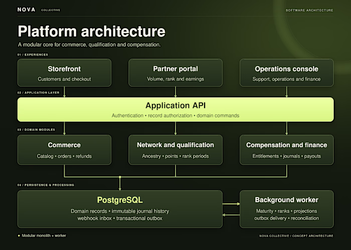Click 'Customers and checkout' text
Screen dimensions: 351x250
64,79
